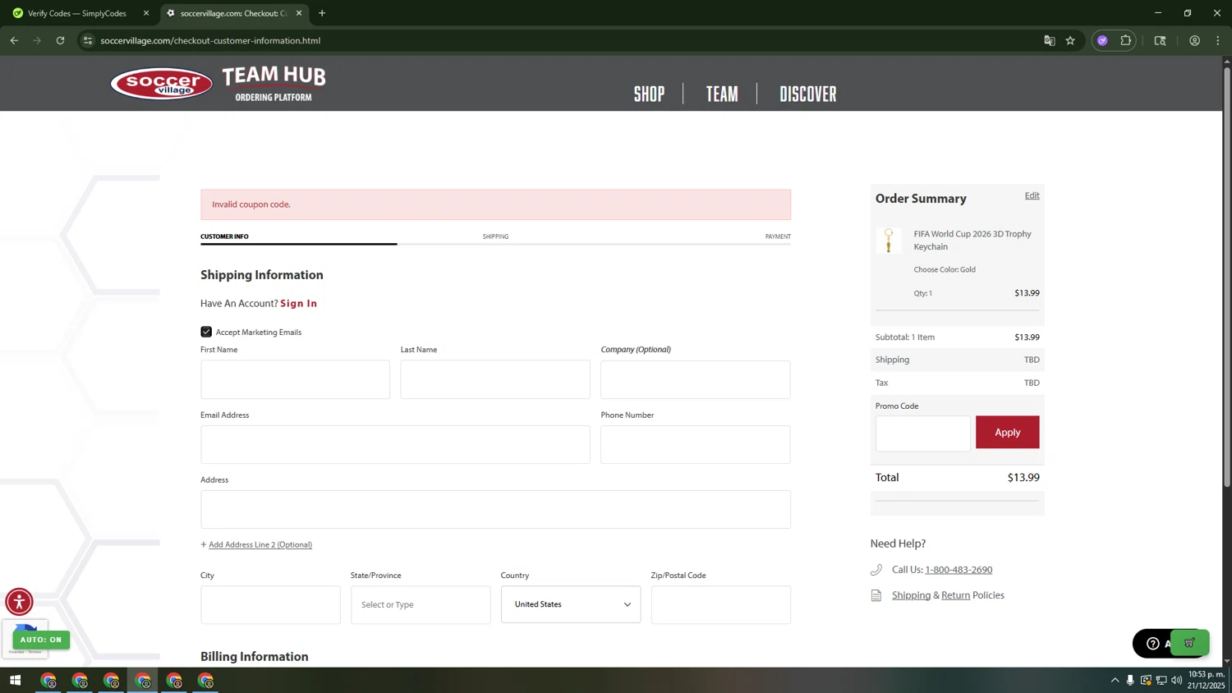
Task: Click the Email Address field
Action: (x=395, y=444)
